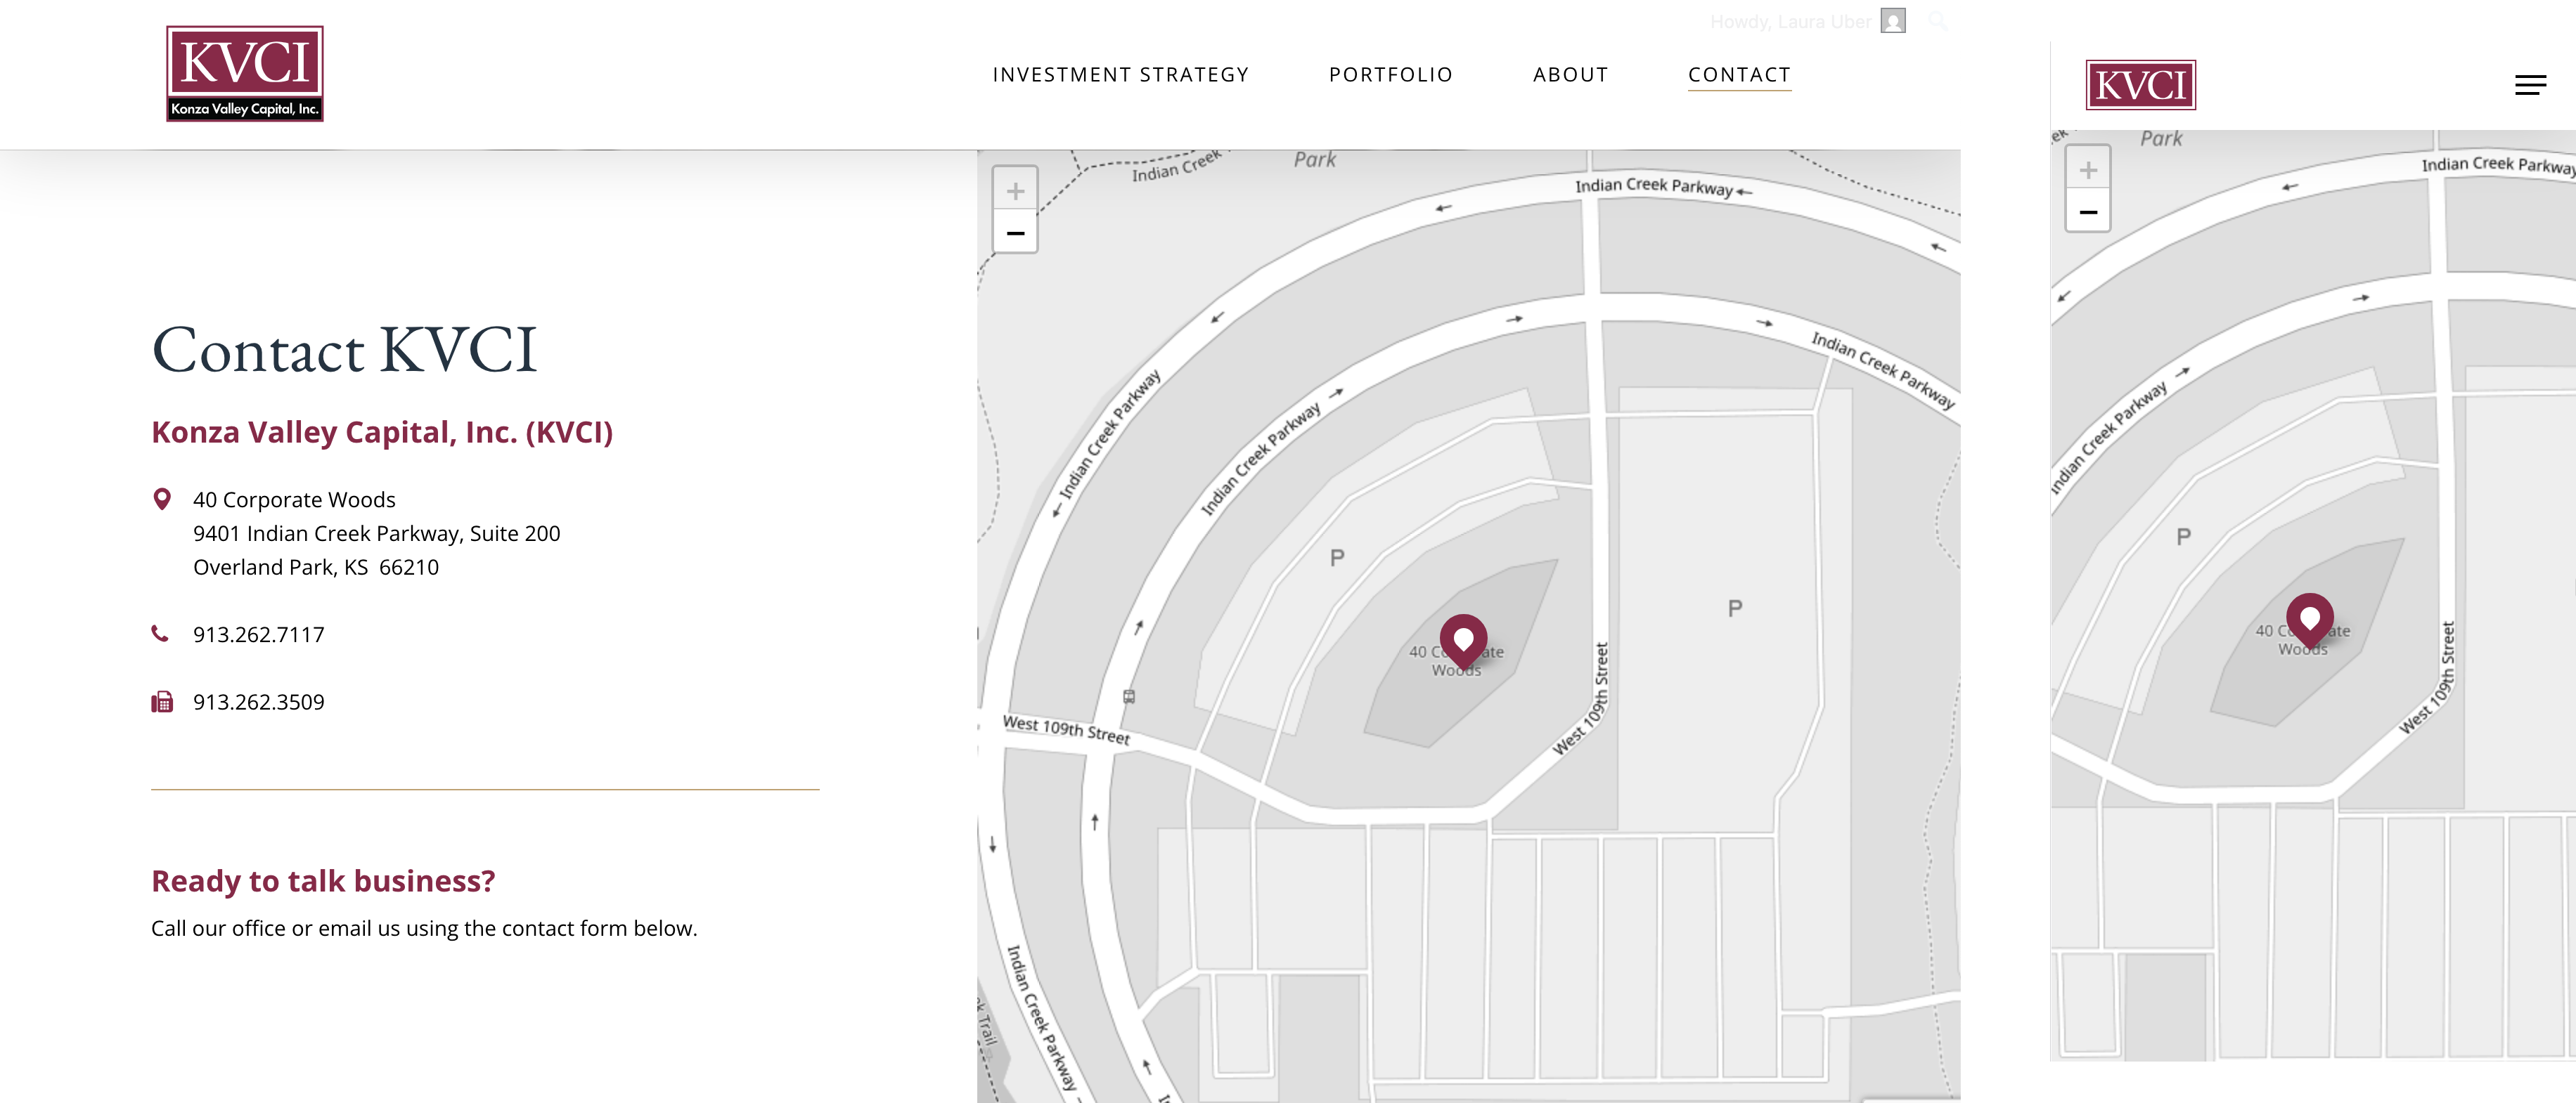Viewport: 2576px width, 1103px height.
Task: Zoom out on the large map
Action: [1015, 233]
